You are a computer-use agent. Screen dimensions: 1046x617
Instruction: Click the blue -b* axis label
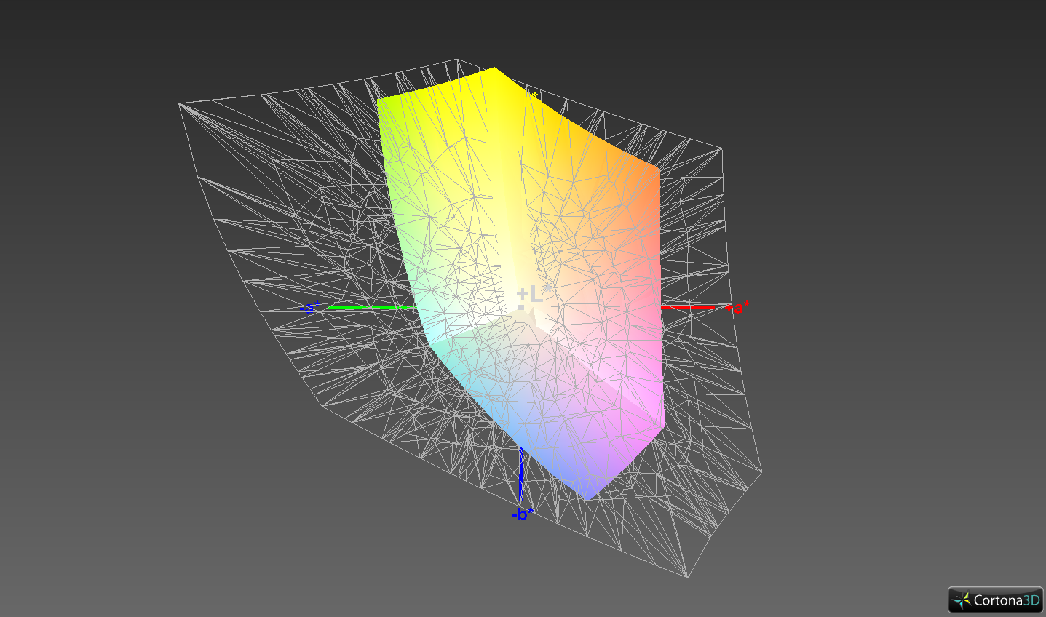tap(523, 514)
